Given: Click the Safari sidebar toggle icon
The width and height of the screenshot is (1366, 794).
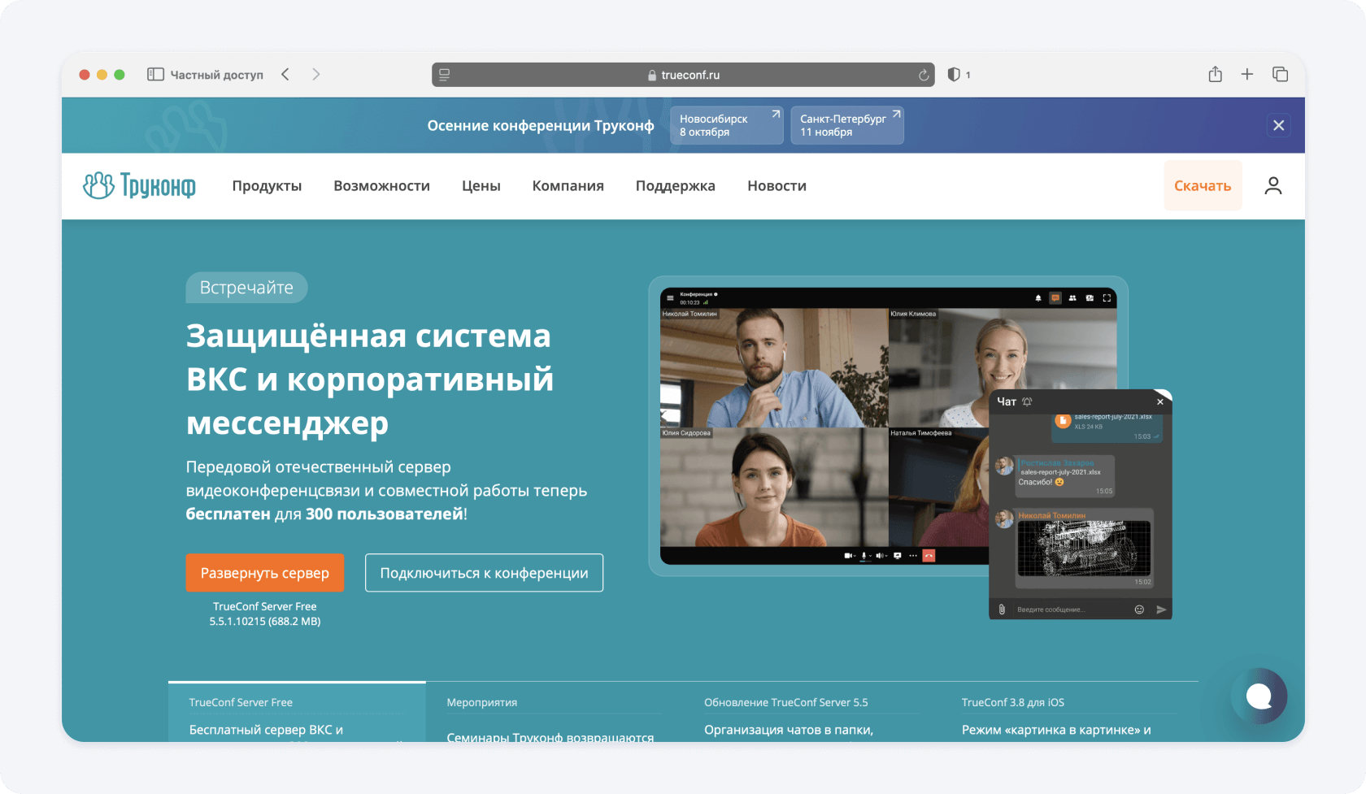Looking at the screenshot, I should tap(155, 75).
